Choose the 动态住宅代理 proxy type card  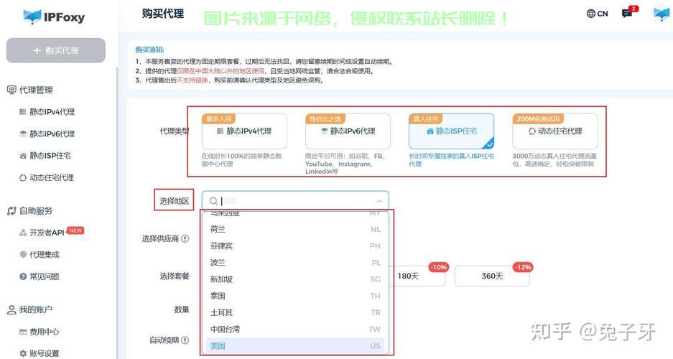pos(554,131)
